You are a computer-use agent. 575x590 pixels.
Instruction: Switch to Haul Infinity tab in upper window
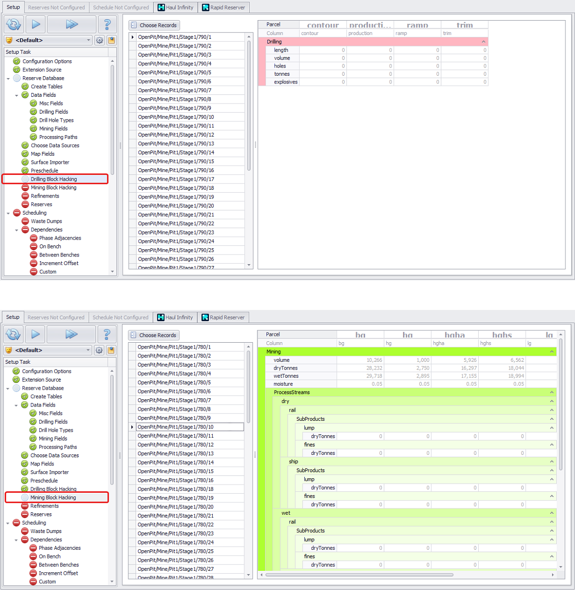click(x=175, y=8)
